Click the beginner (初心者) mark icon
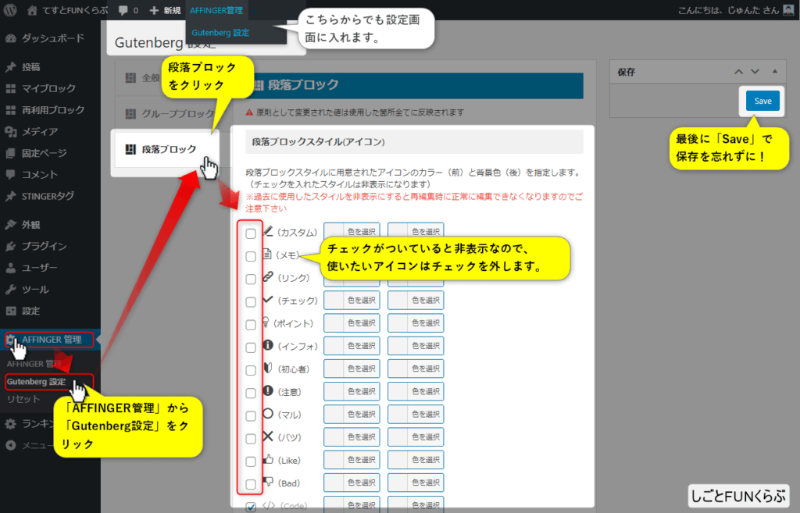 [268, 368]
